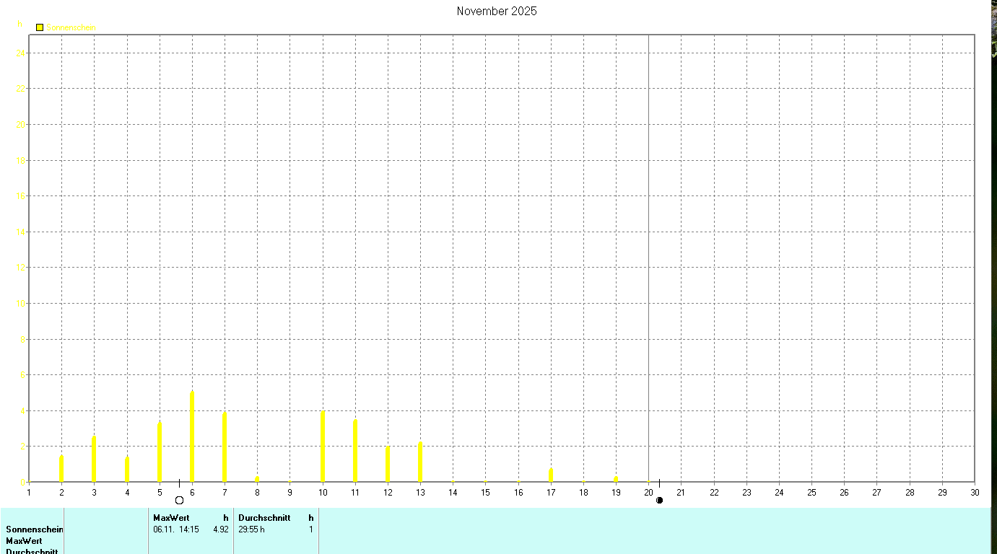The width and height of the screenshot is (997, 554).
Task: Select the tallest bar on day 6
Action: (x=192, y=436)
